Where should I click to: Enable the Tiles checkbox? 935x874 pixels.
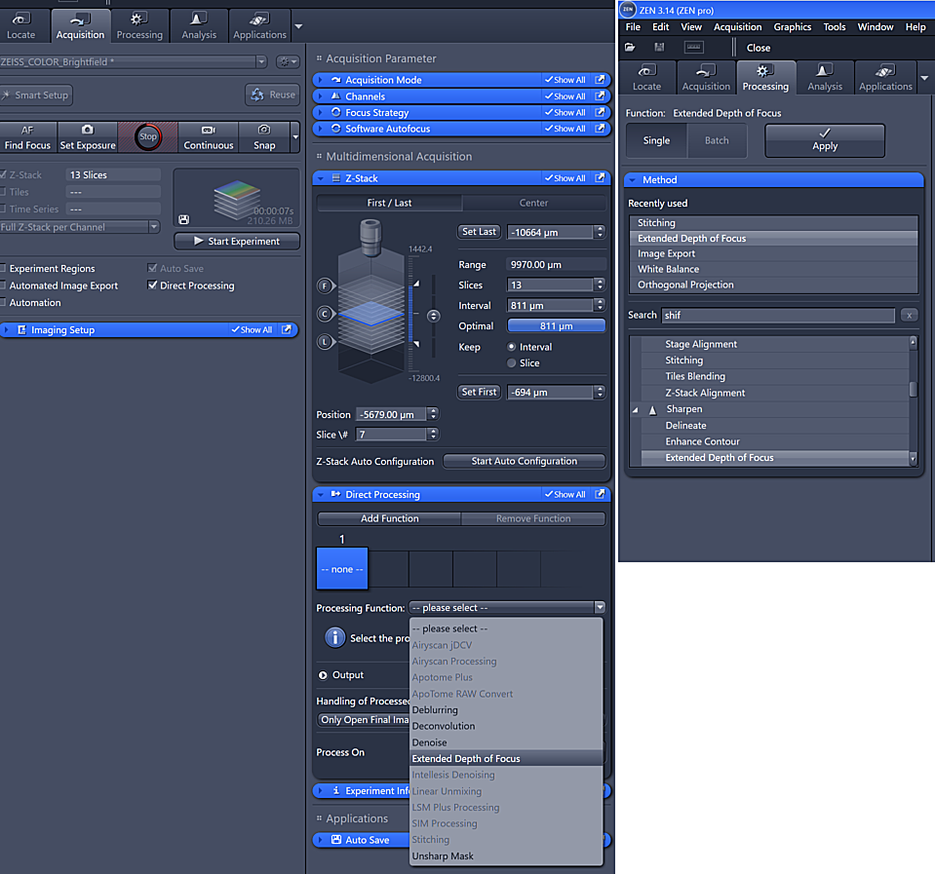click(x=4, y=192)
